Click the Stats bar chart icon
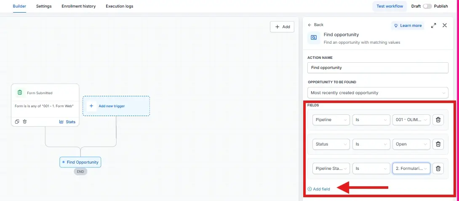 click(x=61, y=122)
